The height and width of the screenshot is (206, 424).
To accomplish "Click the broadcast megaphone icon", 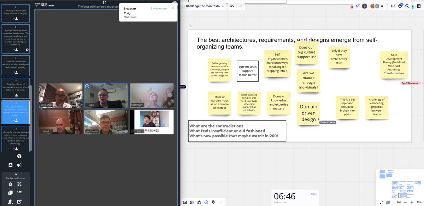I will [x=19, y=165].
